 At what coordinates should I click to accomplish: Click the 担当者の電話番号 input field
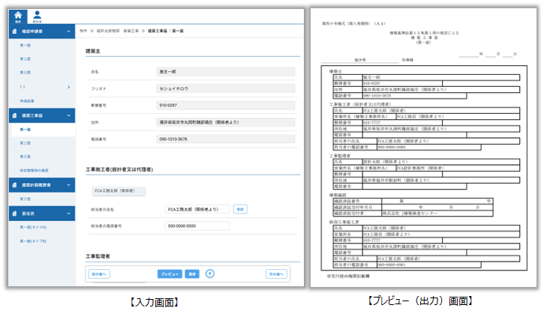pos(197,226)
